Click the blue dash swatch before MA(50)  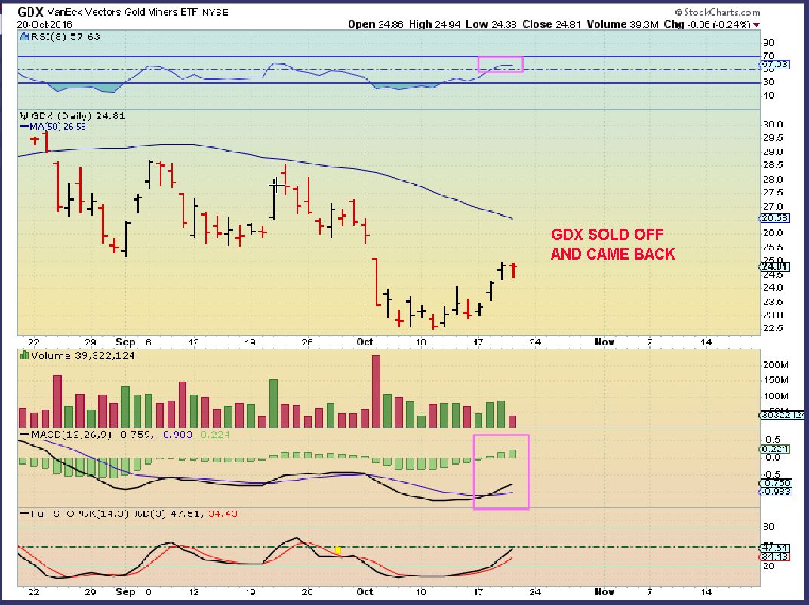tap(25, 125)
